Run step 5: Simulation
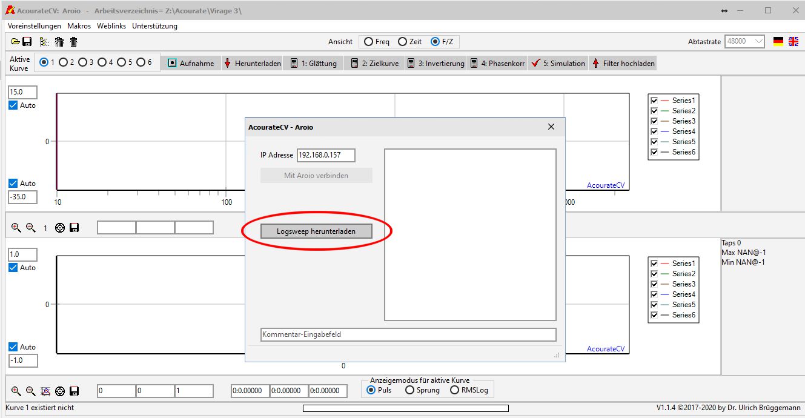 coord(558,63)
